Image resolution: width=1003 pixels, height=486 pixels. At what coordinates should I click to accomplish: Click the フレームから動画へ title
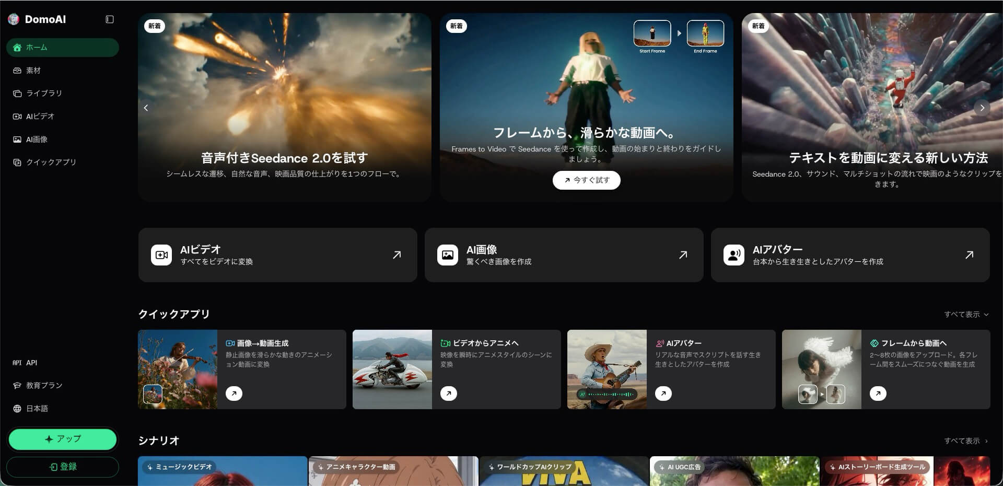(914, 343)
